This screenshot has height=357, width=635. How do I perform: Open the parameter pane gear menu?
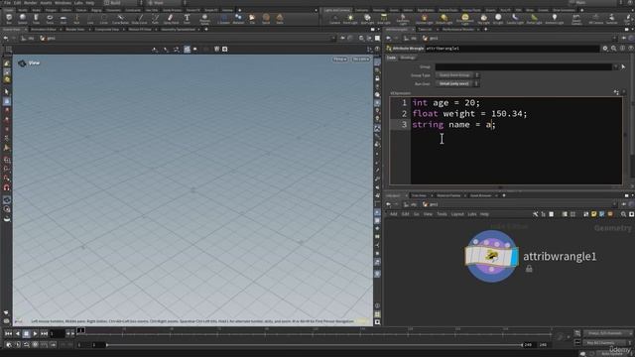(x=605, y=49)
